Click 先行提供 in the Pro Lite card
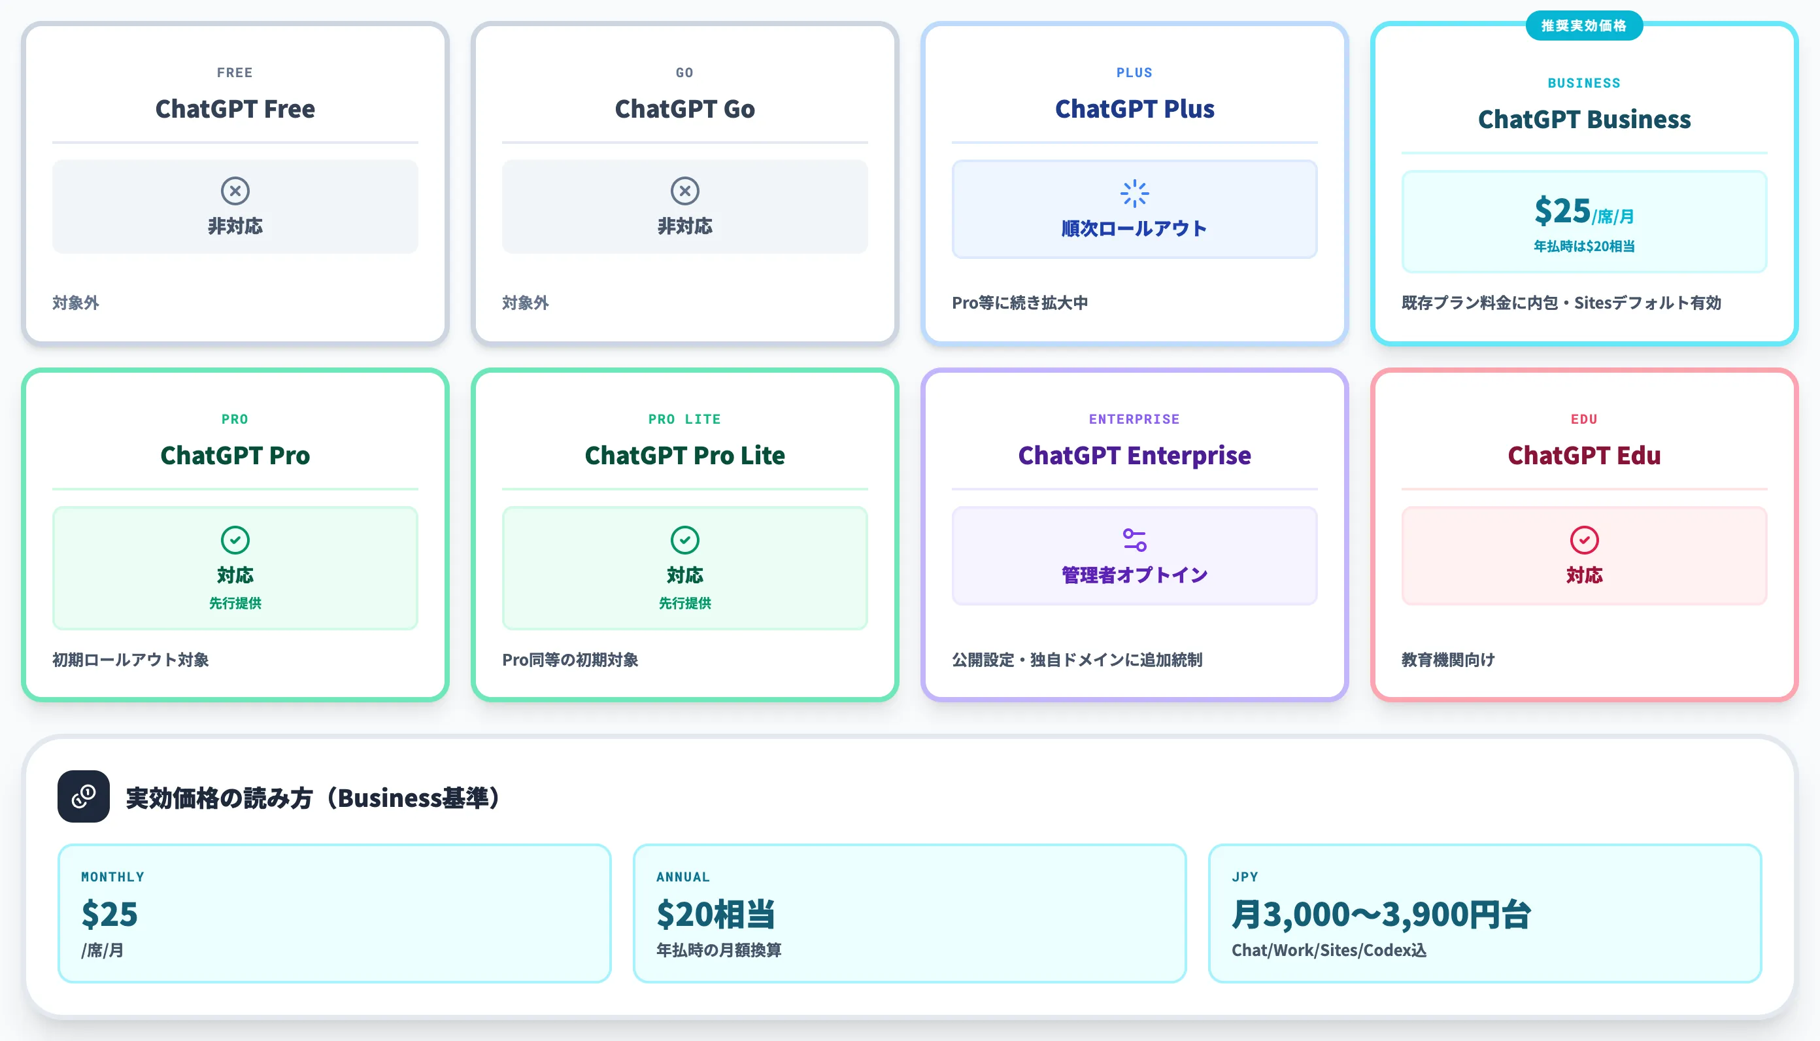Image resolution: width=1820 pixels, height=1041 pixels. pyautogui.click(x=684, y=603)
